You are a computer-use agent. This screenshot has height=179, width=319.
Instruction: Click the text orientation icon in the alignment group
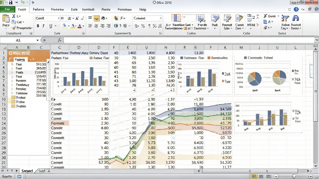(x=103, y=18)
